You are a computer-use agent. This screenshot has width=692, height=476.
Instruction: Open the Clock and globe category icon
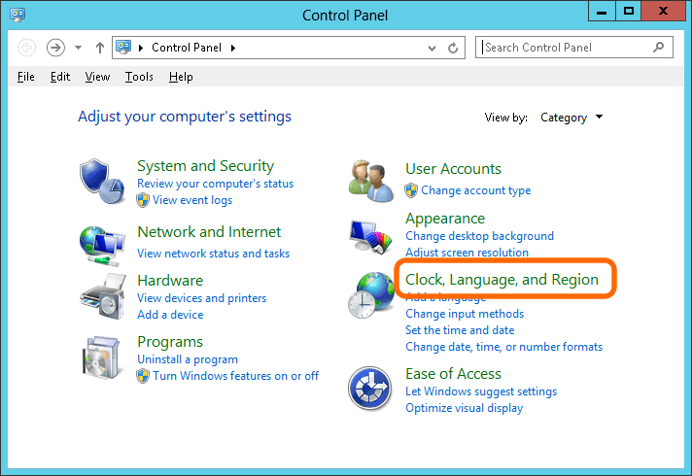370,295
